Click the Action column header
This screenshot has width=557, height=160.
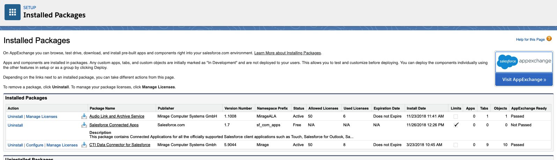click(x=13, y=108)
